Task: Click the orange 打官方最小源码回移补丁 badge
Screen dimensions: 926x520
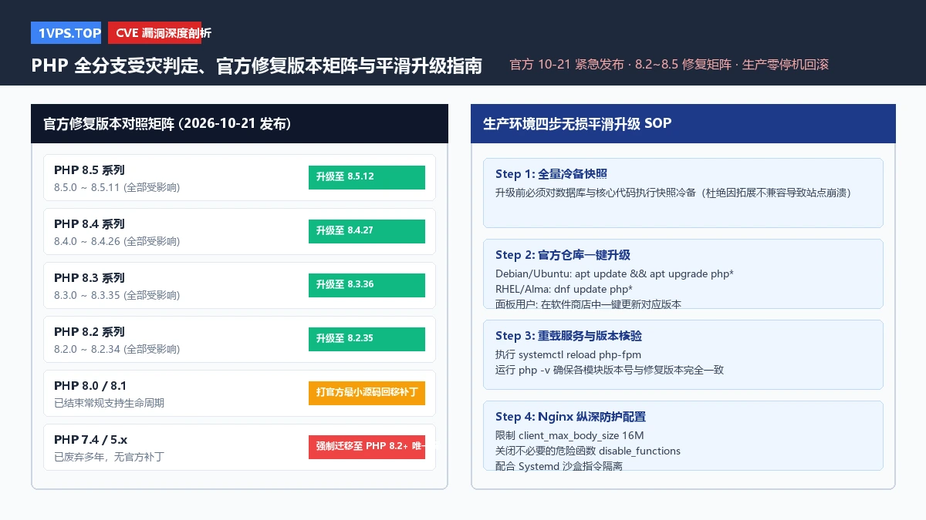Action: coord(367,393)
